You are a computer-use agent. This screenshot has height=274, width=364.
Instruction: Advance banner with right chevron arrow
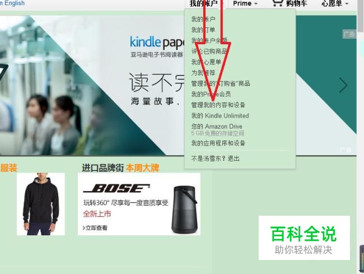coord(343,85)
